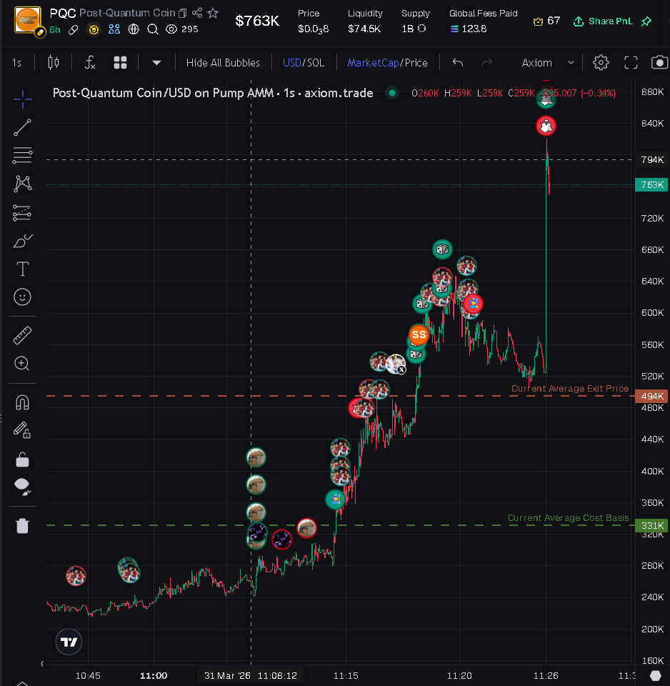Toggle Hide All Bubbles
This screenshot has height=686, width=670.
point(223,63)
